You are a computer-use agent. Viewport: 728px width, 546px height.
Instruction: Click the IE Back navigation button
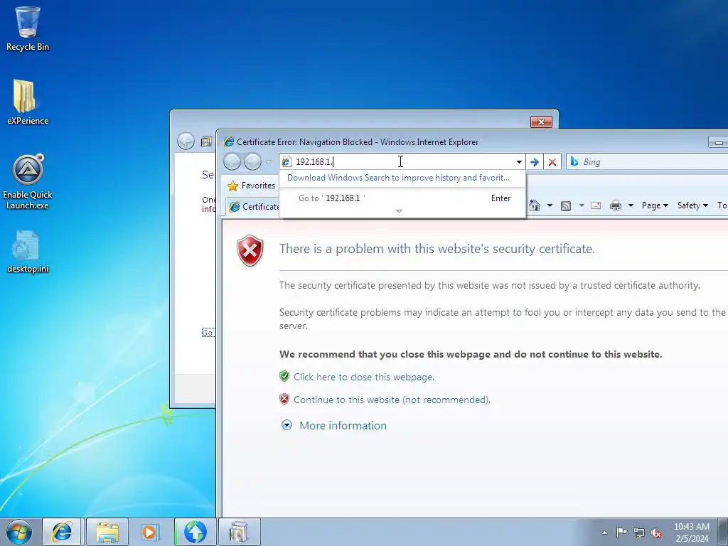[x=232, y=161]
